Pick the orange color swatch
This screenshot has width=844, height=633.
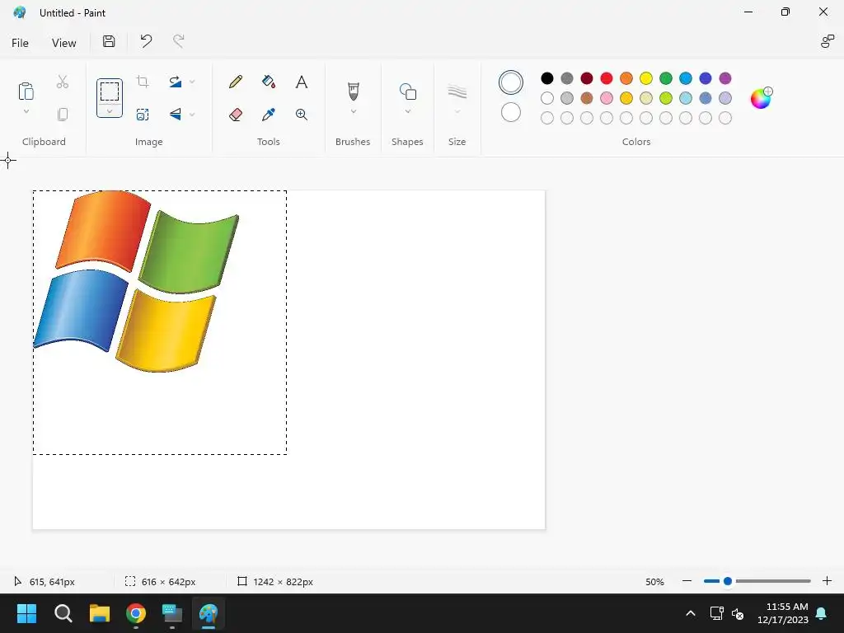pos(626,78)
